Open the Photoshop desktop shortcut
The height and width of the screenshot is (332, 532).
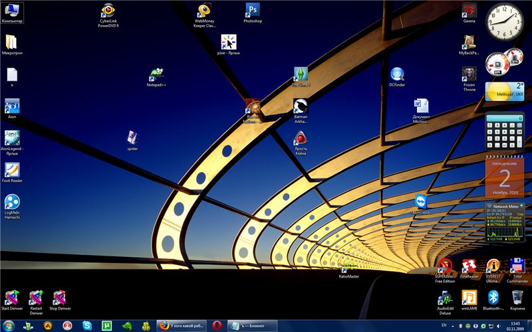pyautogui.click(x=252, y=10)
